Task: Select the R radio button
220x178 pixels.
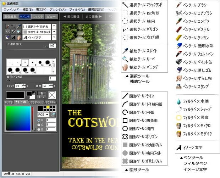Action: [39, 120]
